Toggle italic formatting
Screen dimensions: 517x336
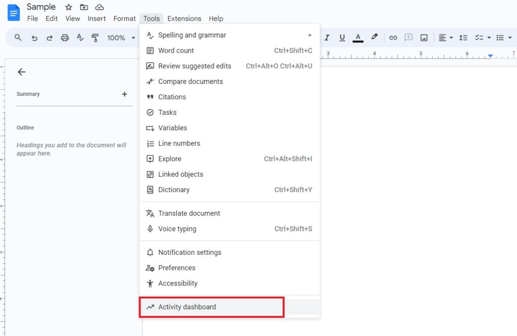point(327,37)
